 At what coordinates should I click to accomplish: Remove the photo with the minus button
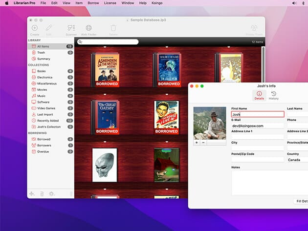click(203, 143)
